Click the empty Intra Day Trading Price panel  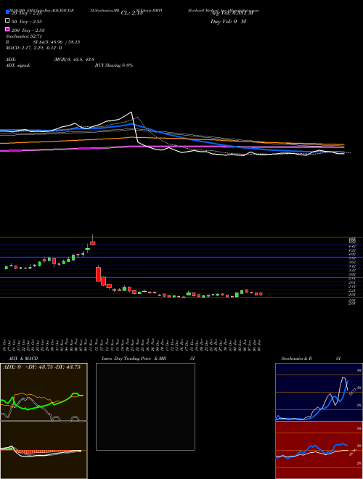coord(145,406)
